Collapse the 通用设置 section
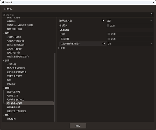Screen dimensions: 156x130 (59, 30)
